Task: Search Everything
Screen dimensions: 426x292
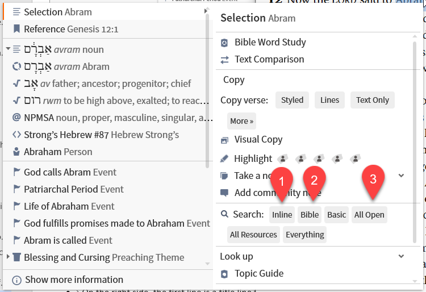Action: pos(305,235)
